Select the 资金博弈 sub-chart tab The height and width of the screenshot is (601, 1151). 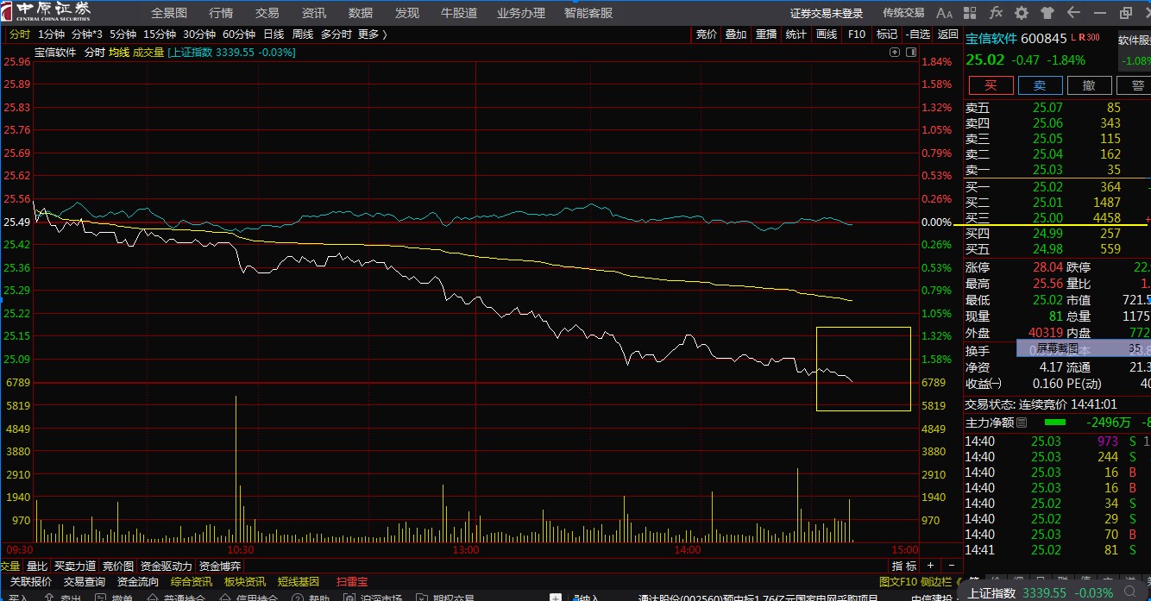pos(221,567)
